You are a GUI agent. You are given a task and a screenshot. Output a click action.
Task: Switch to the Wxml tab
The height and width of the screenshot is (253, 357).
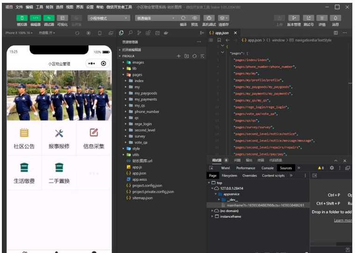[x=225, y=168]
